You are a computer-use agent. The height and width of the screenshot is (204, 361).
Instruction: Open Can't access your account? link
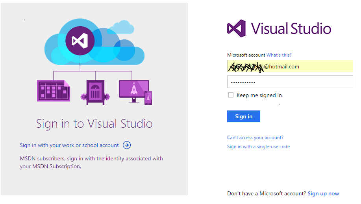click(255, 138)
